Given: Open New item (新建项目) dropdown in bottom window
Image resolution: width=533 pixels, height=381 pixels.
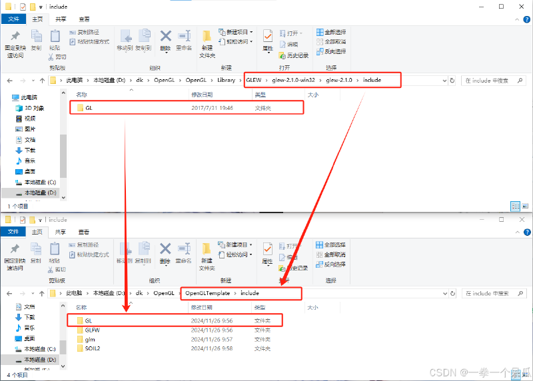Looking at the screenshot, I should pos(236,244).
